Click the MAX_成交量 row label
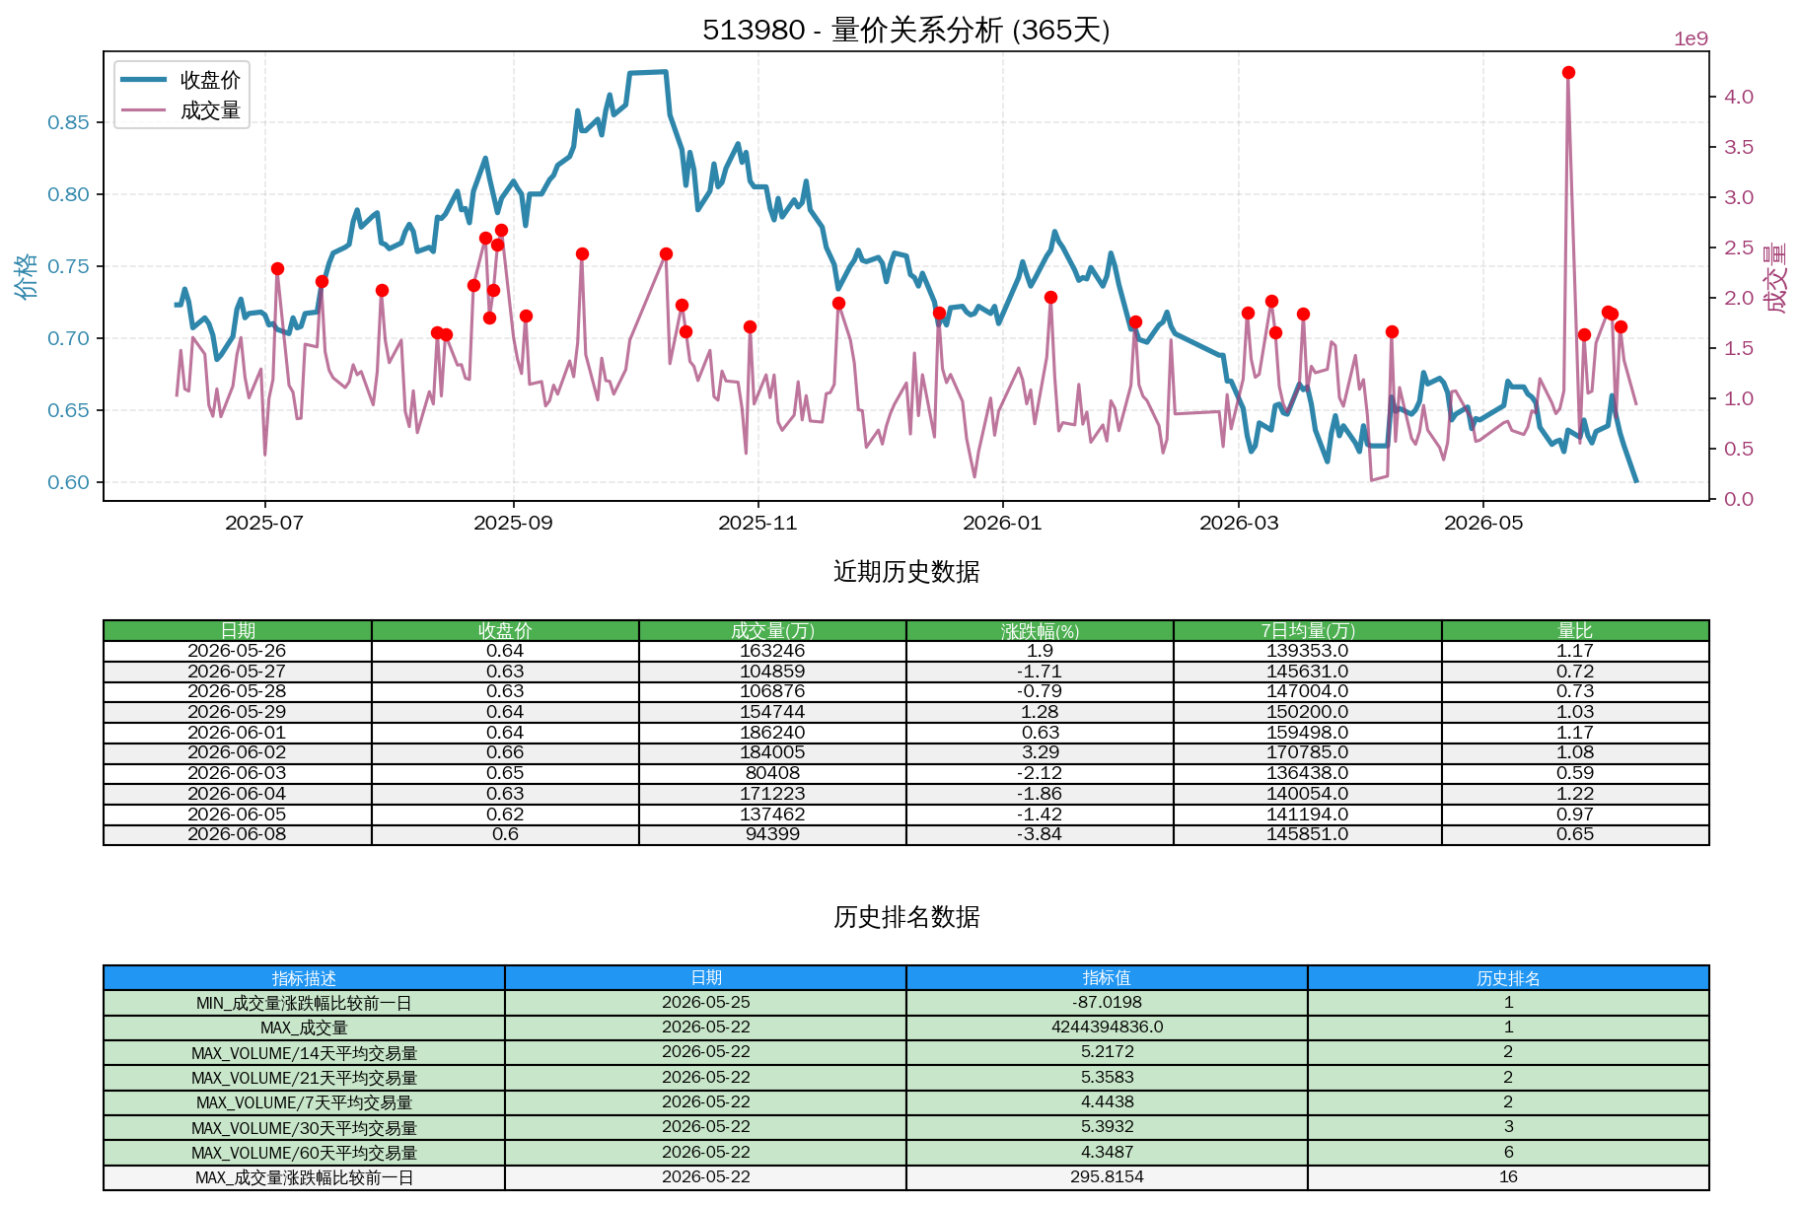This screenshot has height=1205, width=1802. [304, 1028]
